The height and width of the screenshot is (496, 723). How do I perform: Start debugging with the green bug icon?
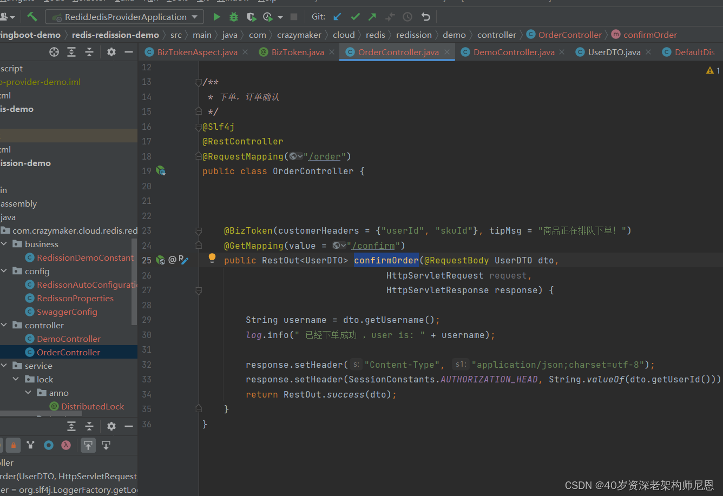(x=234, y=17)
